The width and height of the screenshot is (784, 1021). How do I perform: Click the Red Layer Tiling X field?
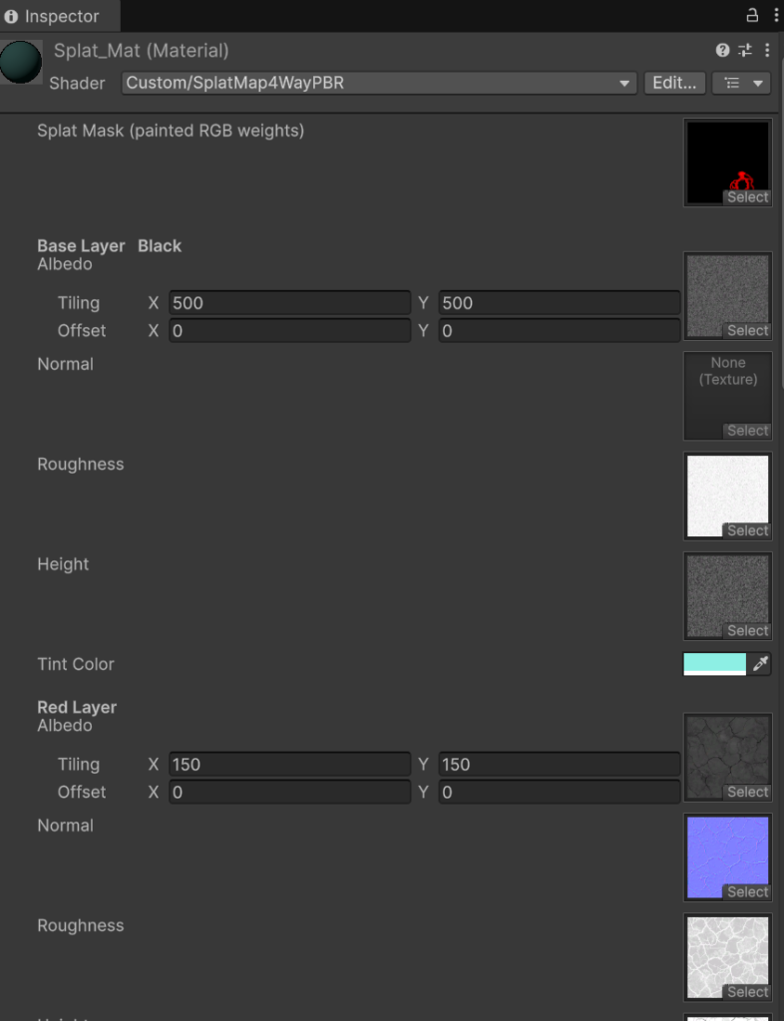pyautogui.click(x=290, y=765)
